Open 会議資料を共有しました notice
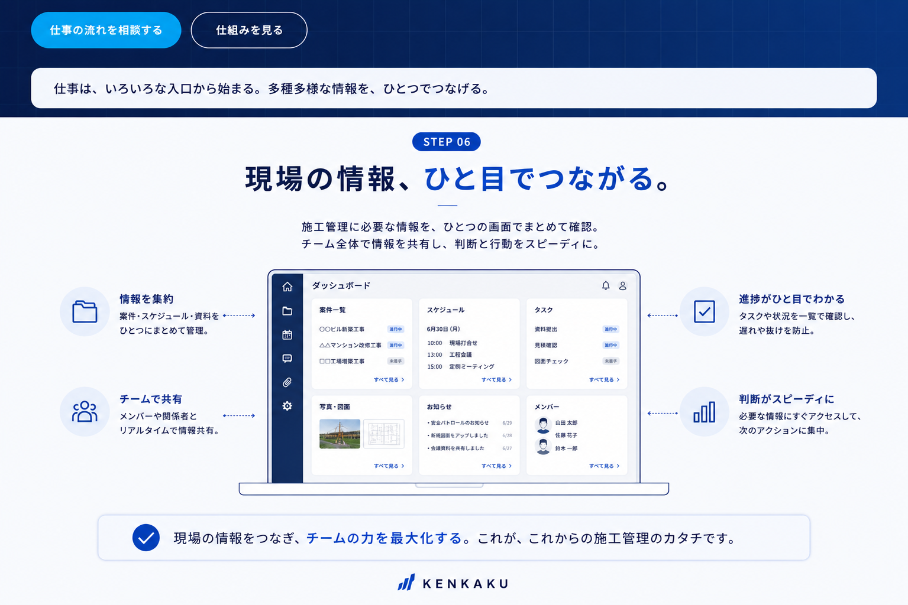The width and height of the screenshot is (908, 605). coord(470,448)
